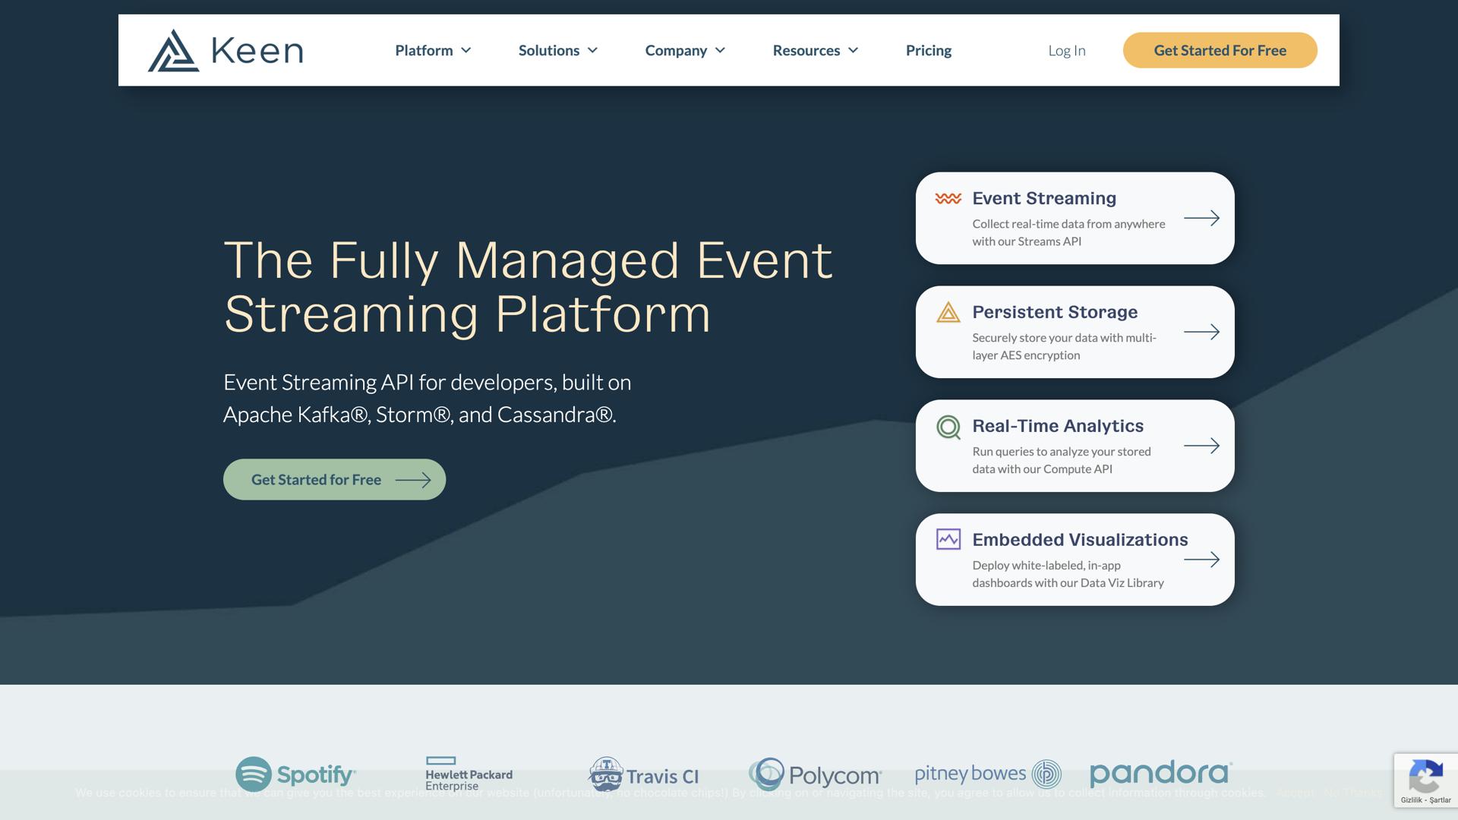Viewport: 1458px width, 820px height.
Task: Click the Pandora logo
Action: pyautogui.click(x=1160, y=774)
